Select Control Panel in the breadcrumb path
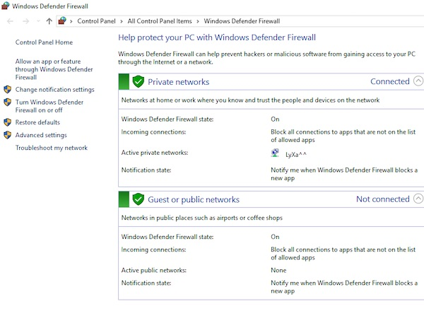 click(x=96, y=21)
